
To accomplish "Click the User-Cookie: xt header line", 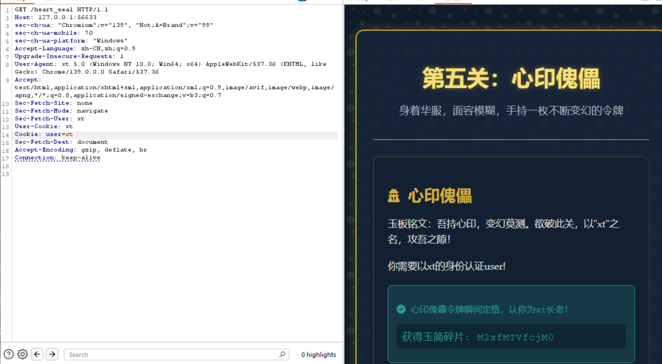I will pos(44,127).
